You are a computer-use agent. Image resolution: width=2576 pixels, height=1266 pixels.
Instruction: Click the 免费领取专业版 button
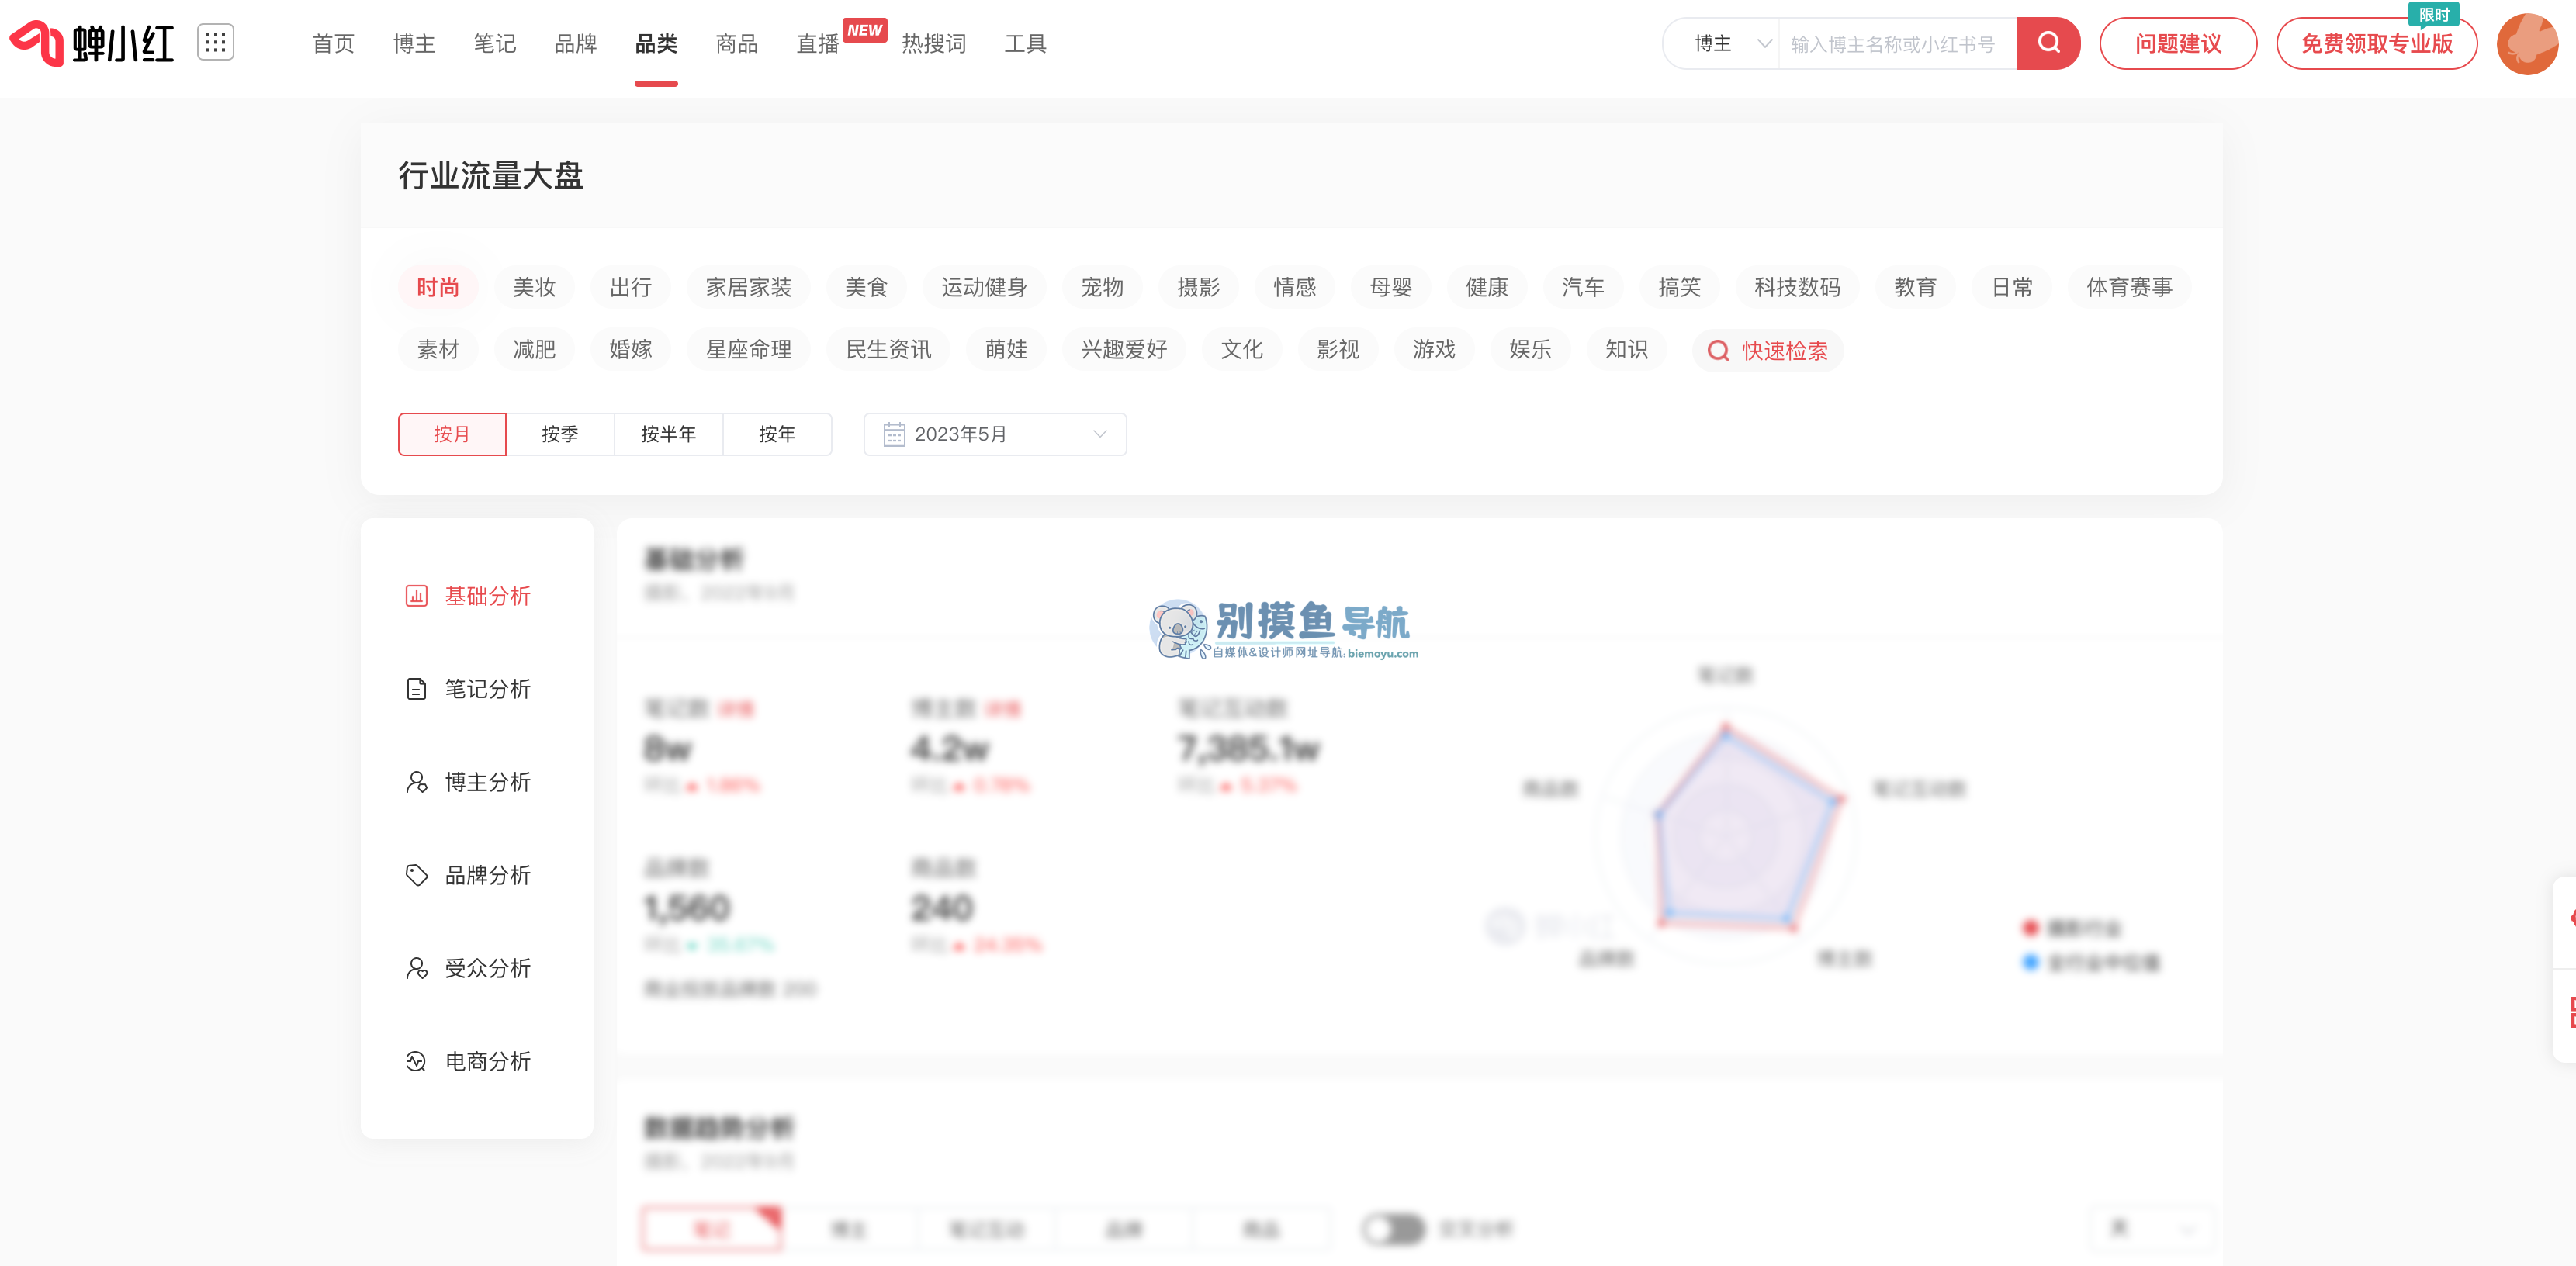tap(2376, 43)
